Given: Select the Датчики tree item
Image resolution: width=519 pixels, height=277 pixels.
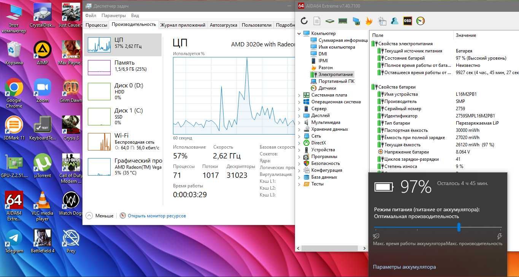Looking at the screenshot, I should [323, 88].
